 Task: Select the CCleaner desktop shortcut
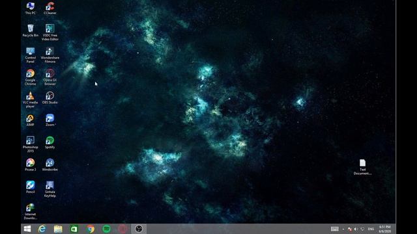[50, 8]
